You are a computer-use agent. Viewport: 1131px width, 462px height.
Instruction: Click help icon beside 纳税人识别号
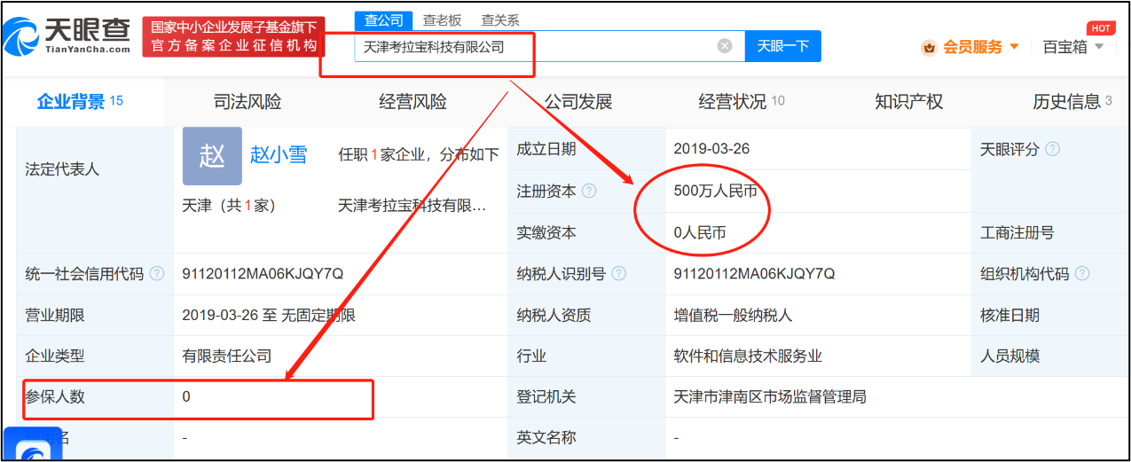[619, 273]
